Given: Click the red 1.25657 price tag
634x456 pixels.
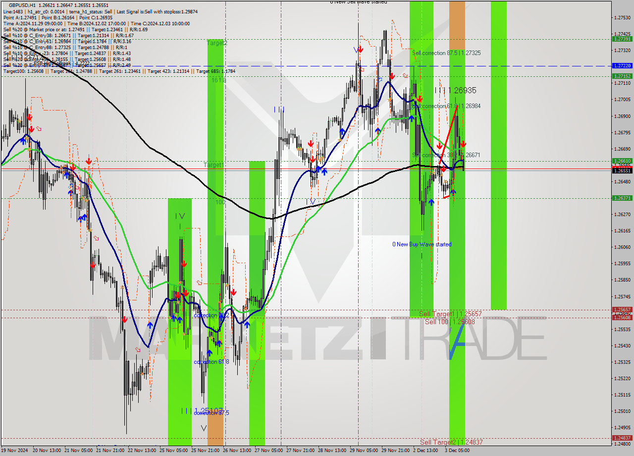Looking at the screenshot, I should (x=622, y=309).
